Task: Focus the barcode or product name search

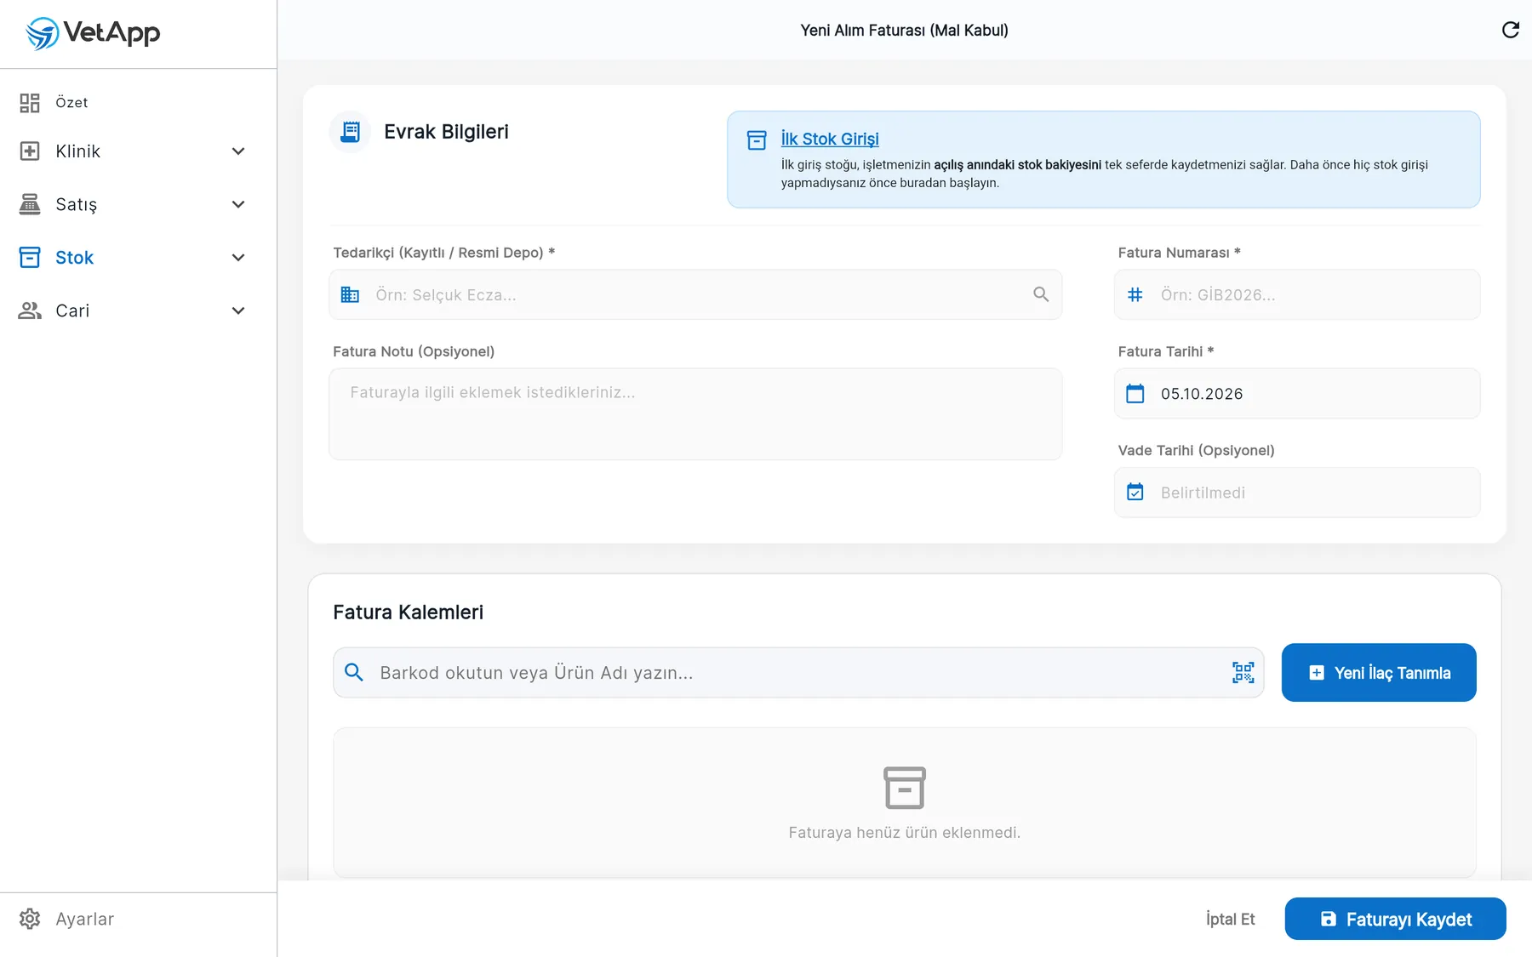Action: 798,672
